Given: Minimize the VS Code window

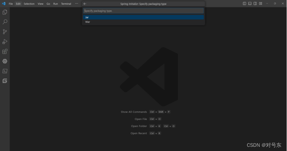Looking at the screenshot, I should [x=267, y=4].
